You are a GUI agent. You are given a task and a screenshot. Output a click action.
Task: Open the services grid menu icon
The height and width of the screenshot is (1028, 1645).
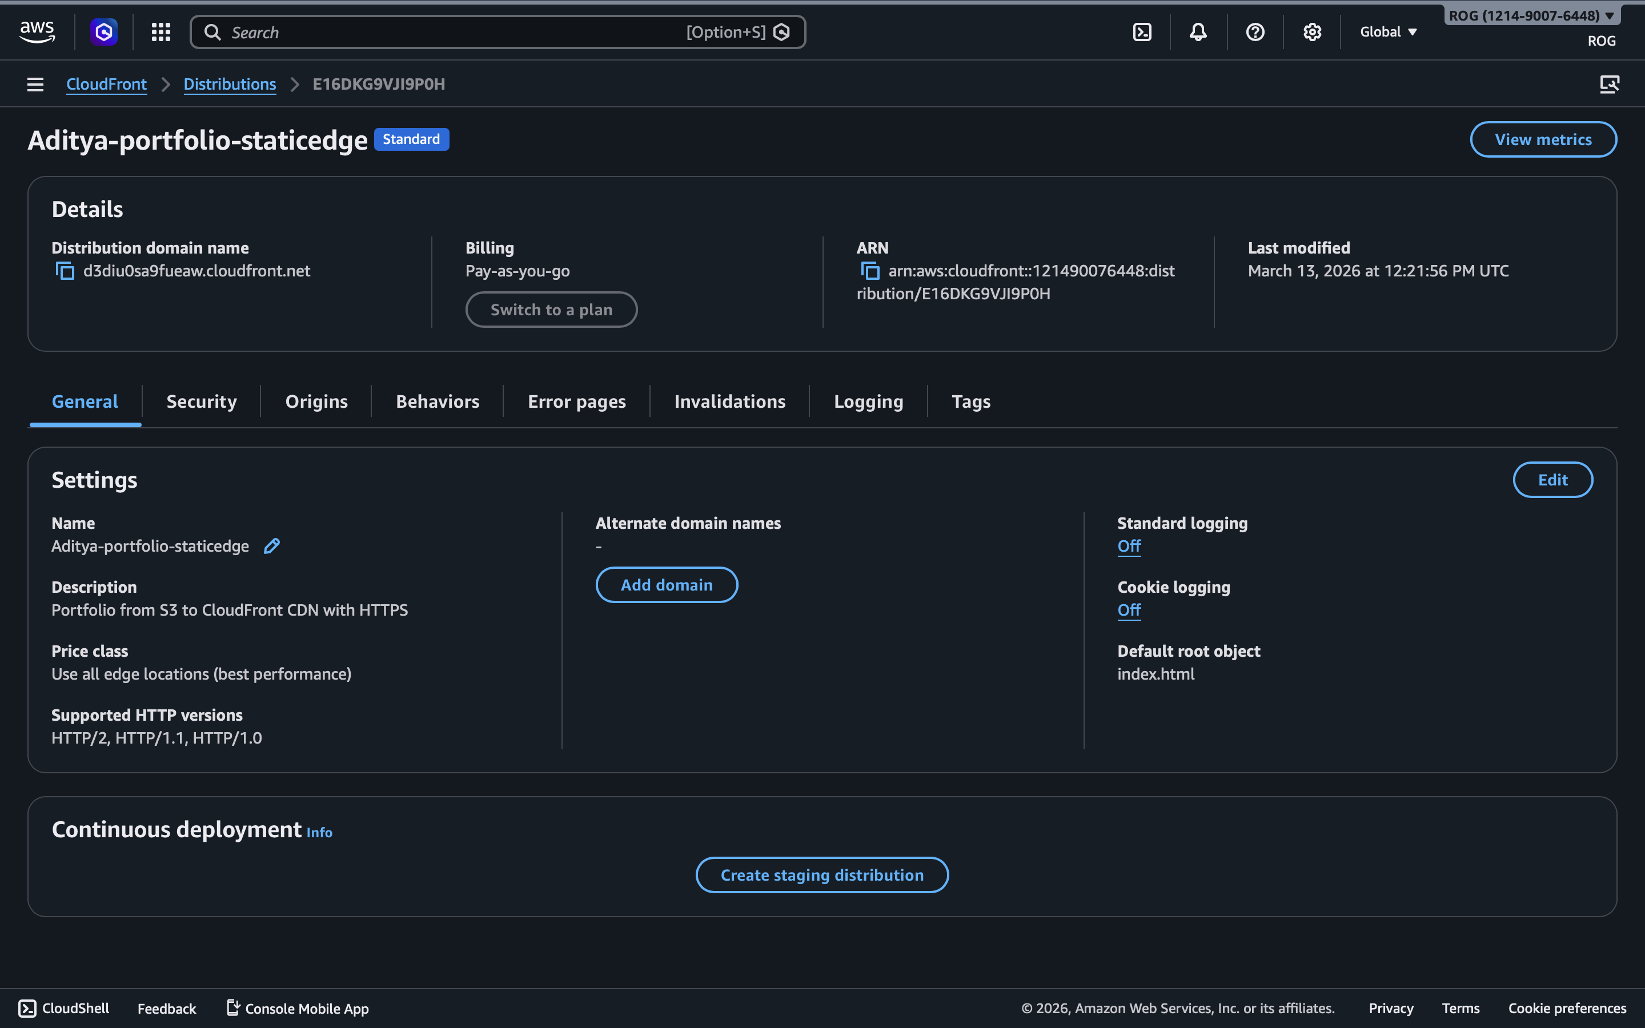(x=161, y=32)
